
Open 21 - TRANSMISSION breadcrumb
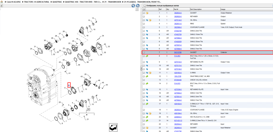(113, 2)
